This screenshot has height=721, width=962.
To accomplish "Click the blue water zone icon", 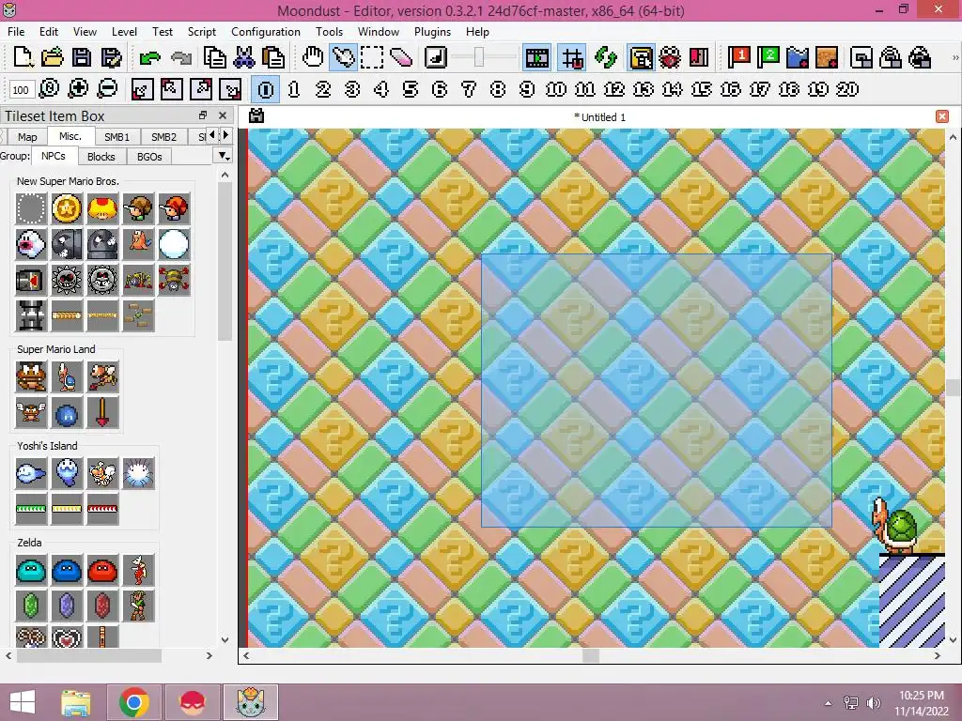I will click(798, 57).
